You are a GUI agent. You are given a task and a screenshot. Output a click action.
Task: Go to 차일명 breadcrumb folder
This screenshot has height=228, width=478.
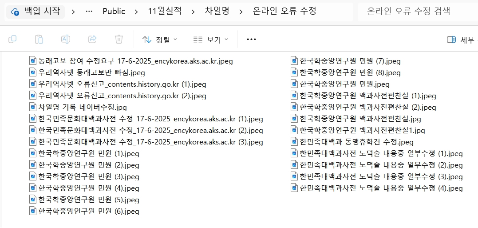[x=217, y=12]
